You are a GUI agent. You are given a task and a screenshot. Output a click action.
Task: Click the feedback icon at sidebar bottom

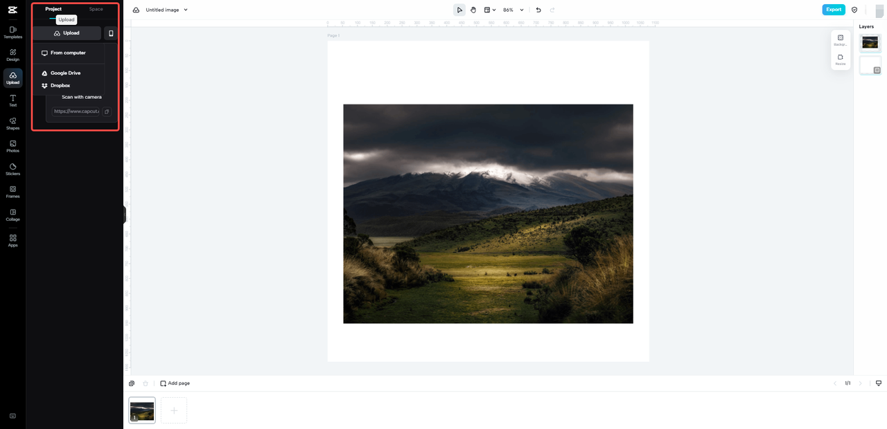pyautogui.click(x=12, y=416)
